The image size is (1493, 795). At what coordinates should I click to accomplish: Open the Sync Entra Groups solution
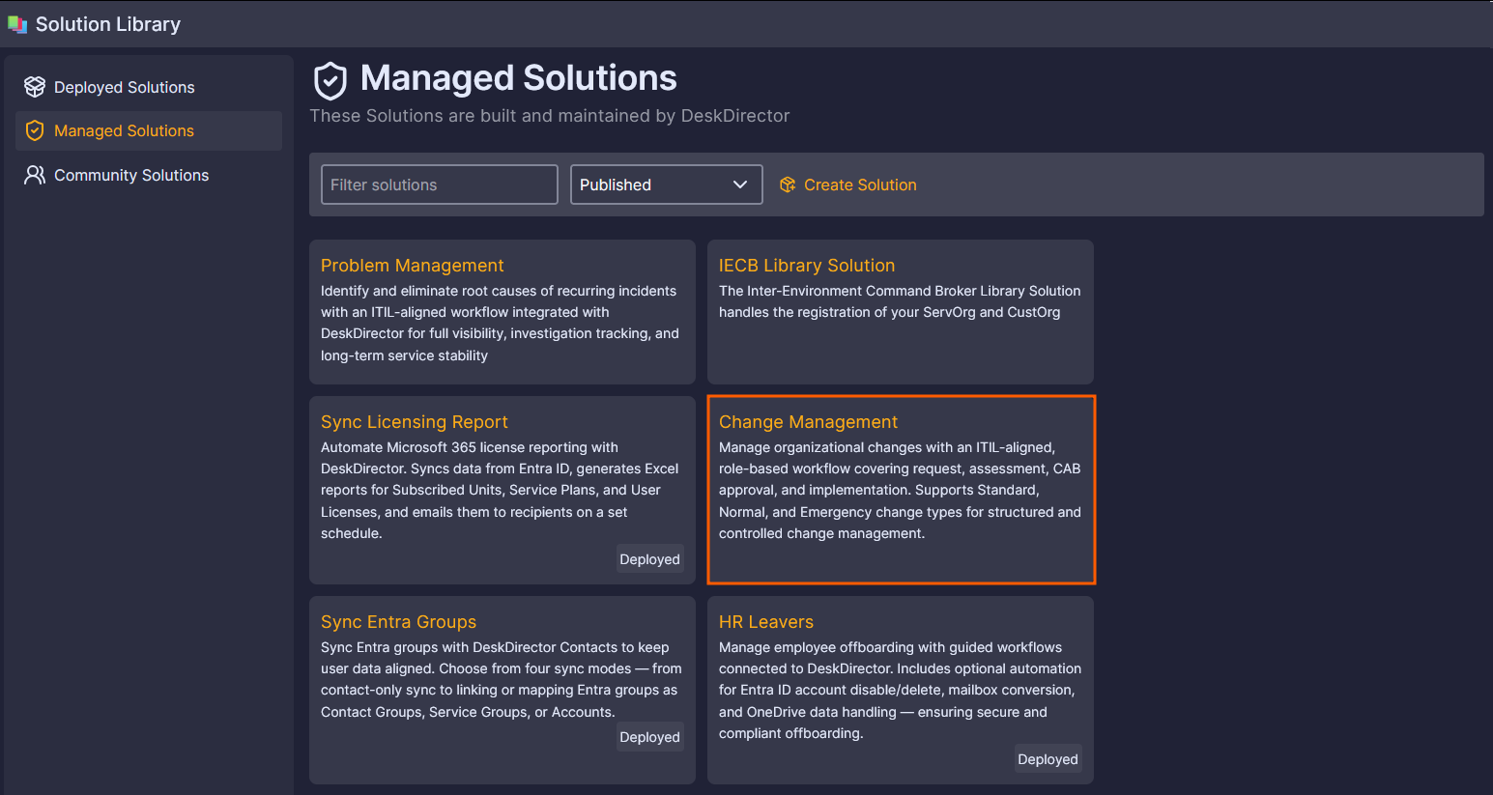point(398,622)
